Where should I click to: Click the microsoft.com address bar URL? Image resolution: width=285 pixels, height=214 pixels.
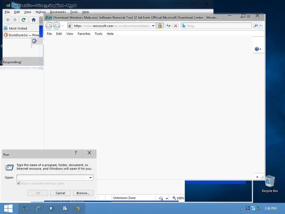(112, 26)
